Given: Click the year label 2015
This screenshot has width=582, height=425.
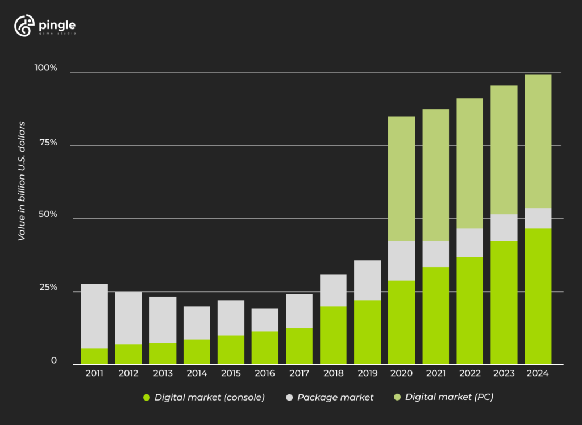Looking at the screenshot, I should pos(231,373).
